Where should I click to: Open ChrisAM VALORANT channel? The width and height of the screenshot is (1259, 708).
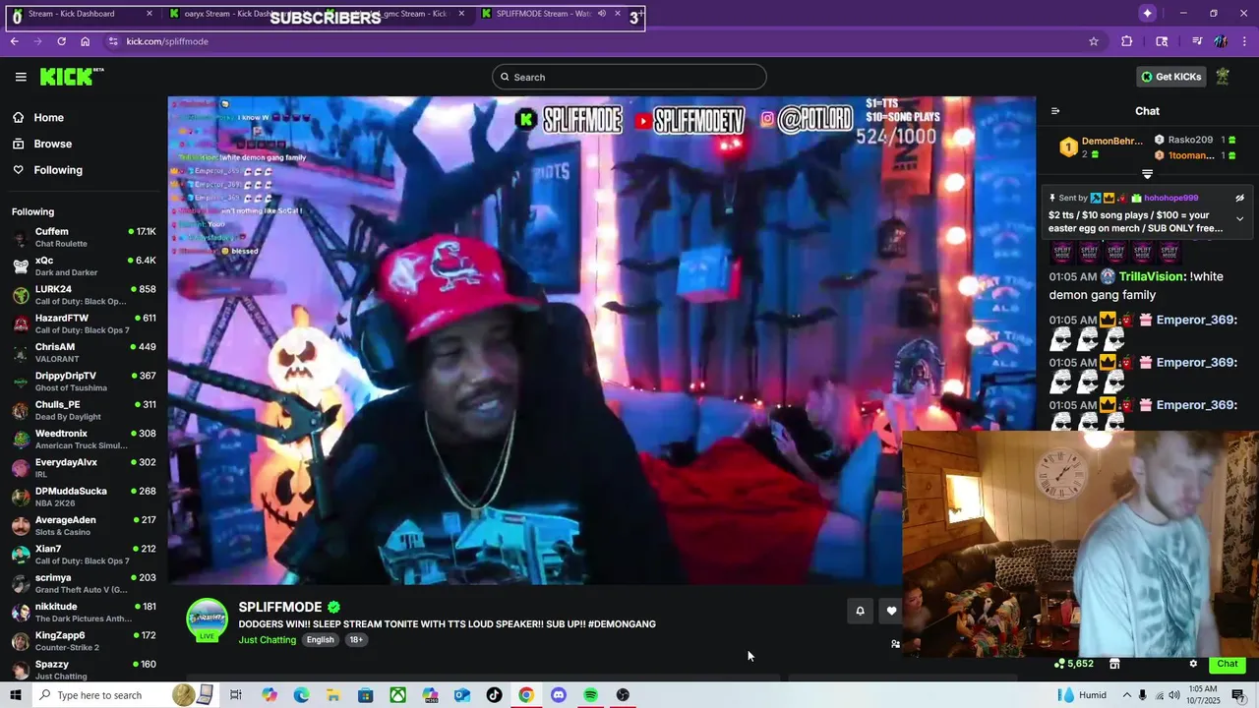click(84, 352)
